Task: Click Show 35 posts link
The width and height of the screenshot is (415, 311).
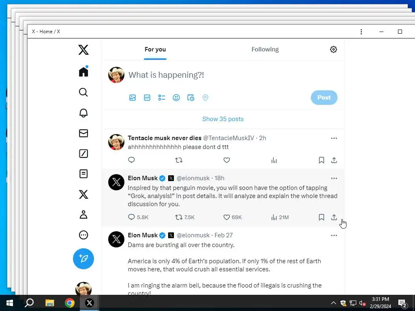Action: coord(223,119)
